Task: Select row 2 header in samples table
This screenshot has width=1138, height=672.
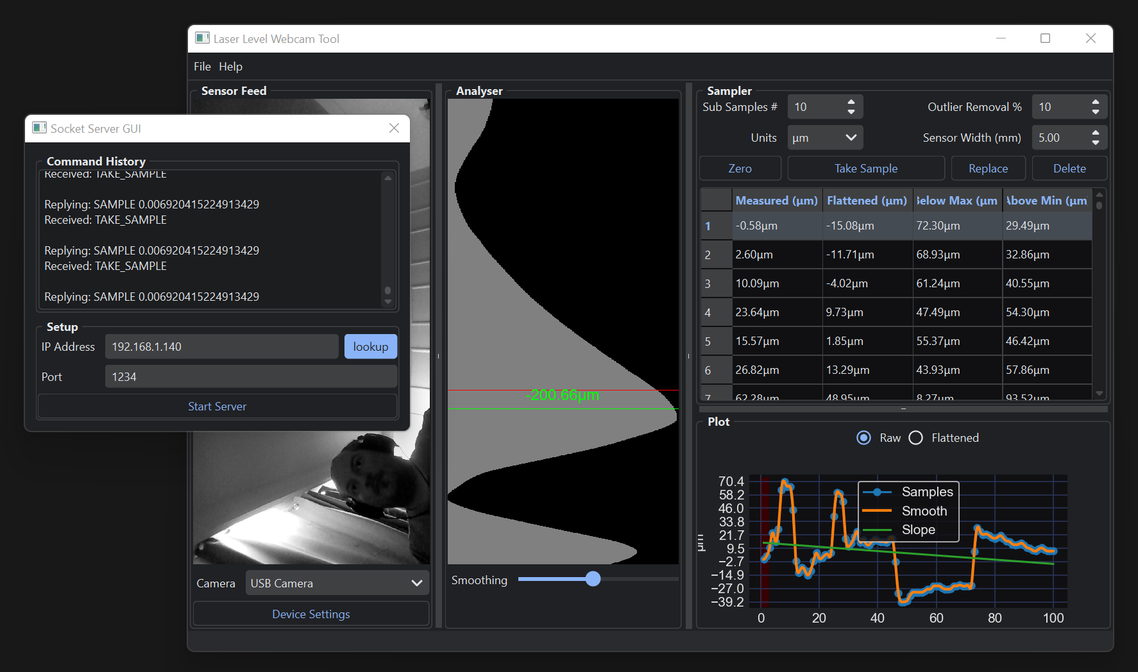Action: [717, 255]
